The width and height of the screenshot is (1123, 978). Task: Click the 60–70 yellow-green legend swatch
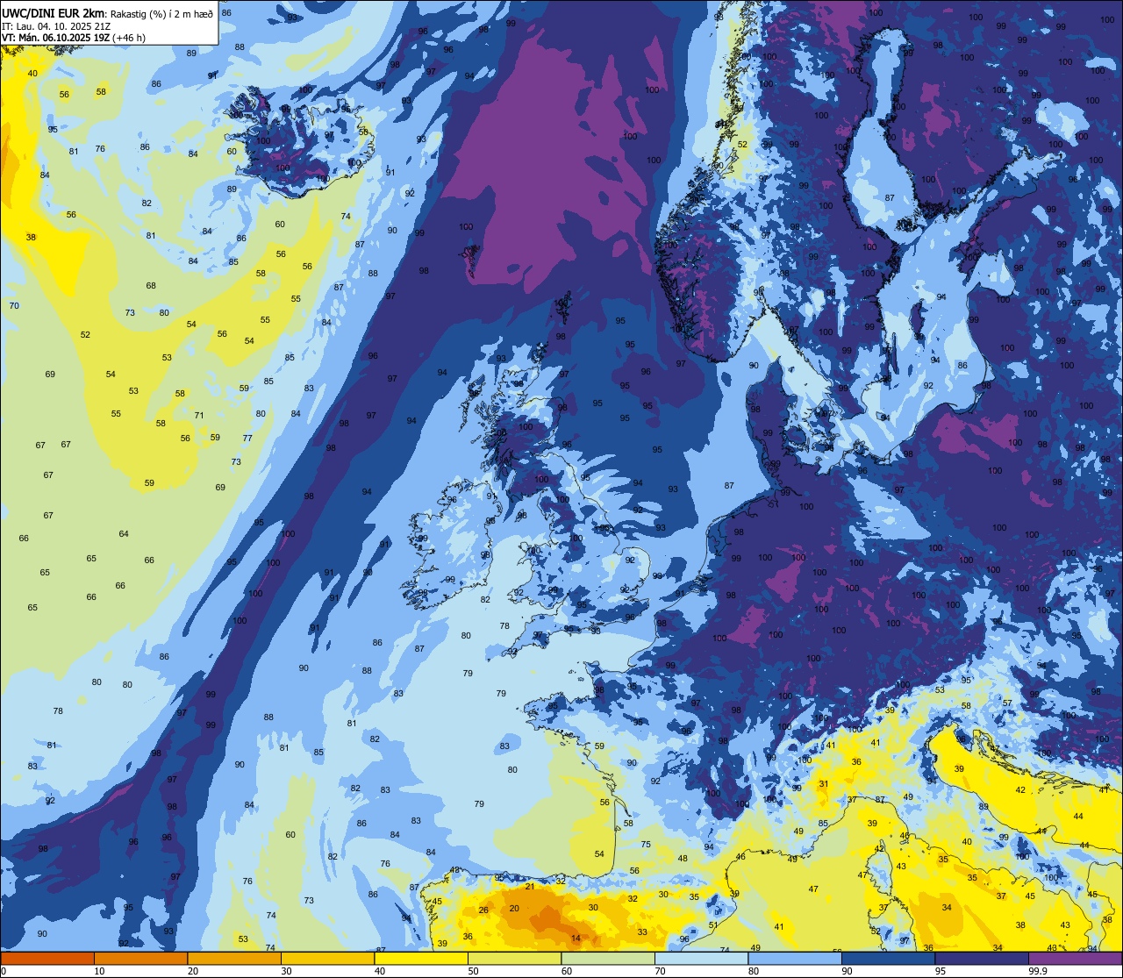(x=608, y=958)
